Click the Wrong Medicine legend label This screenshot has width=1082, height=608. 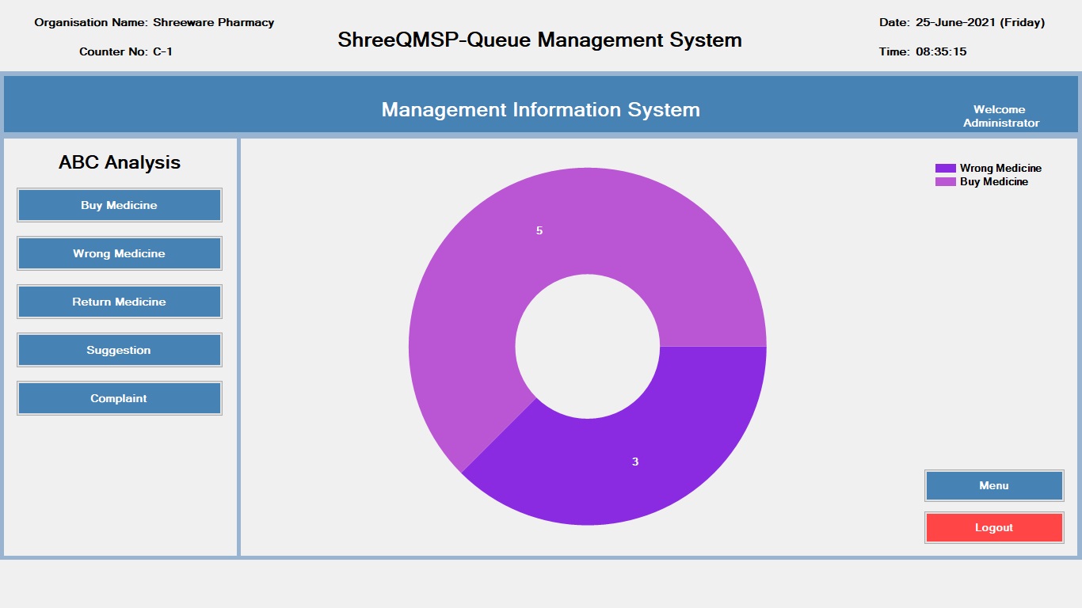tap(1000, 168)
